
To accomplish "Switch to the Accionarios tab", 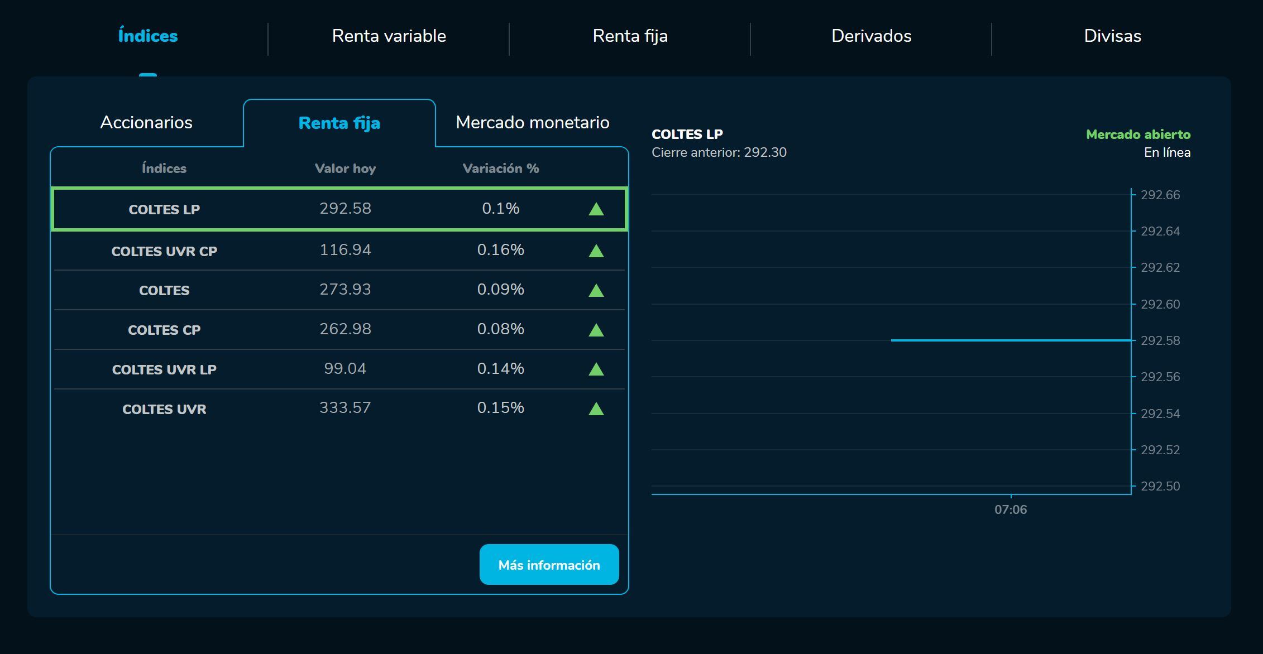I will coord(147,122).
